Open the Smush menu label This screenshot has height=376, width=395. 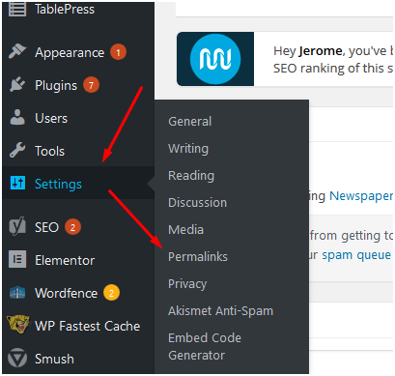[x=54, y=359]
